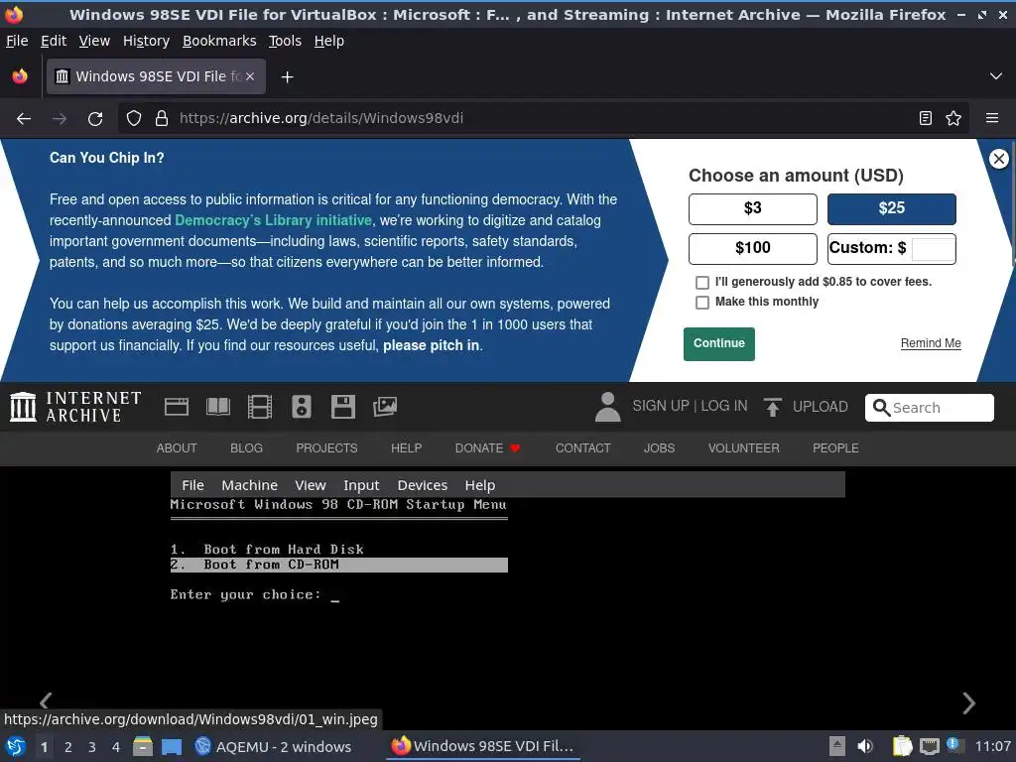Open the Bookmarks menu

(x=219, y=41)
